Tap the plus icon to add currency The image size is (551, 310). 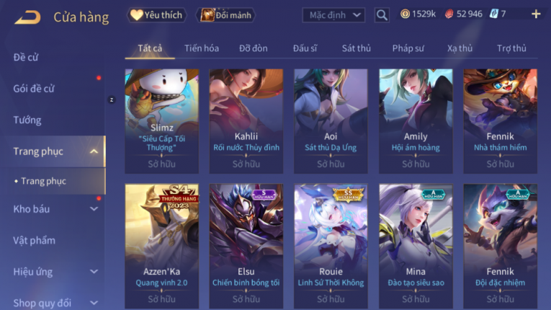(536, 14)
